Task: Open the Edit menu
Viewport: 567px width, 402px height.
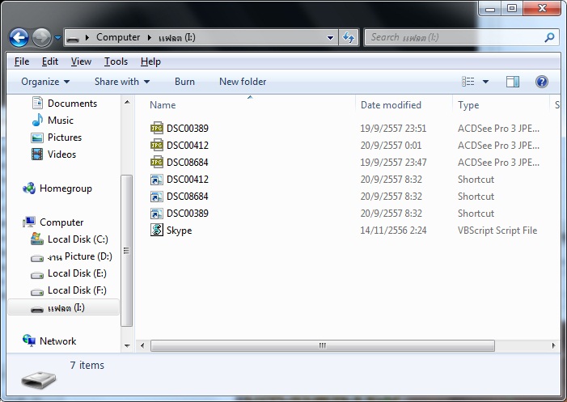Action: [x=50, y=61]
